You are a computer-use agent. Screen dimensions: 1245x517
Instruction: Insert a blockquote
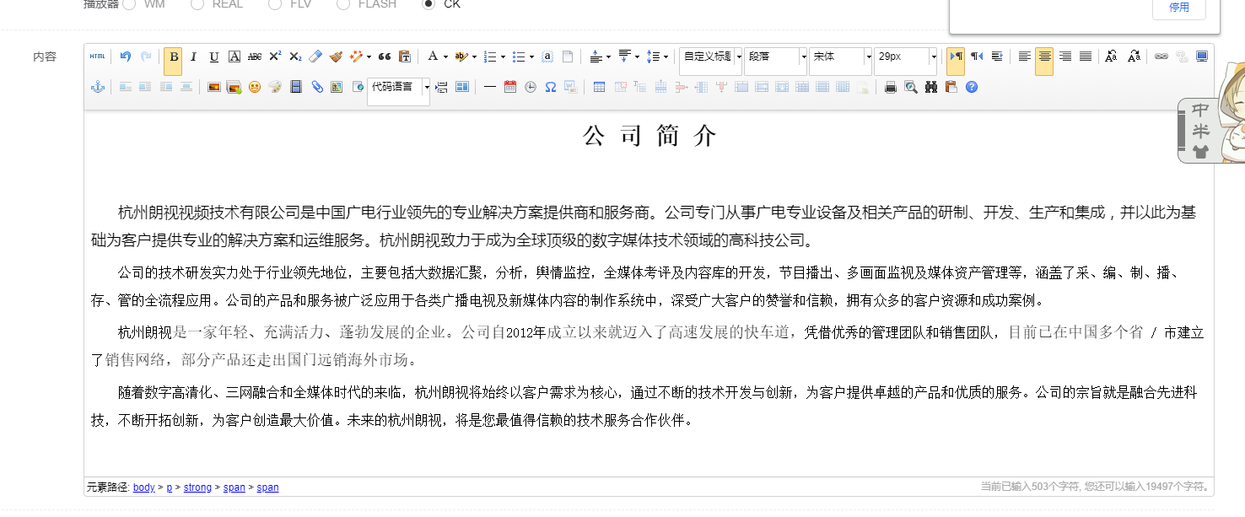385,57
